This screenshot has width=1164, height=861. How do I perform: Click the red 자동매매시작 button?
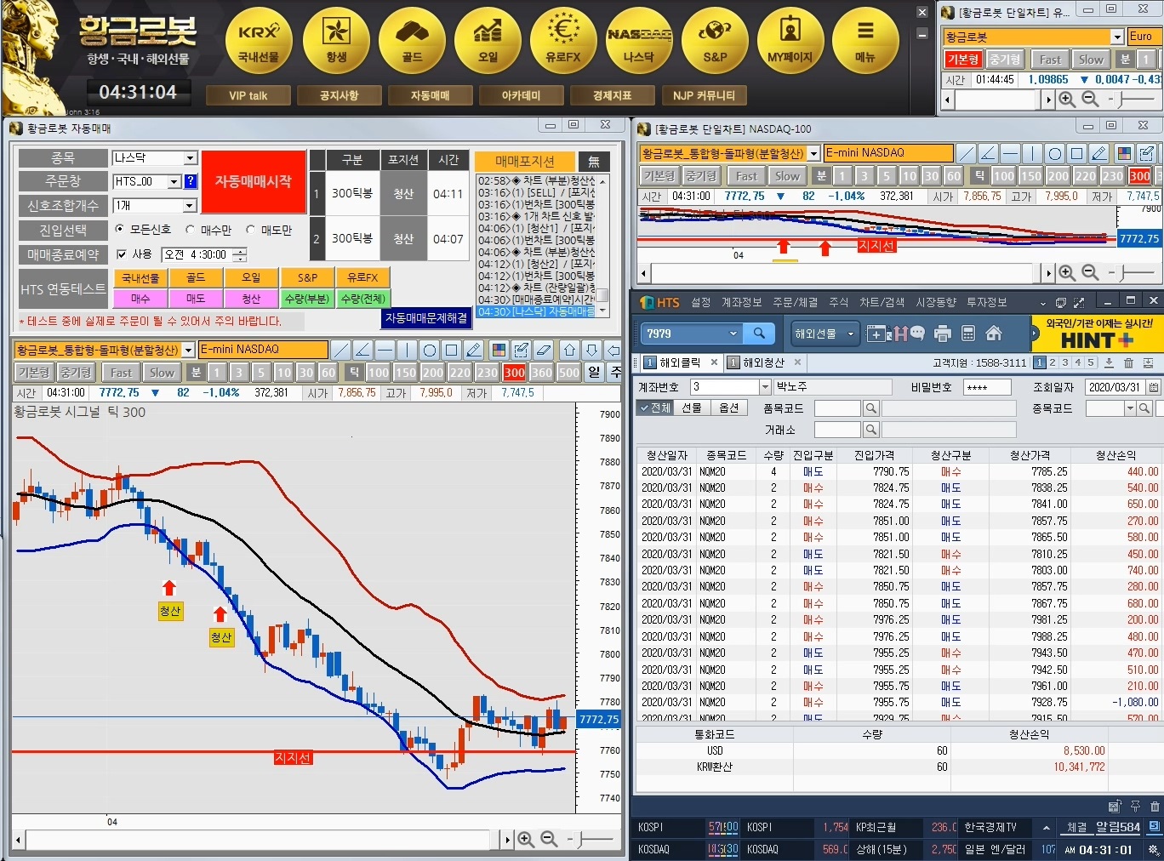(254, 182)
